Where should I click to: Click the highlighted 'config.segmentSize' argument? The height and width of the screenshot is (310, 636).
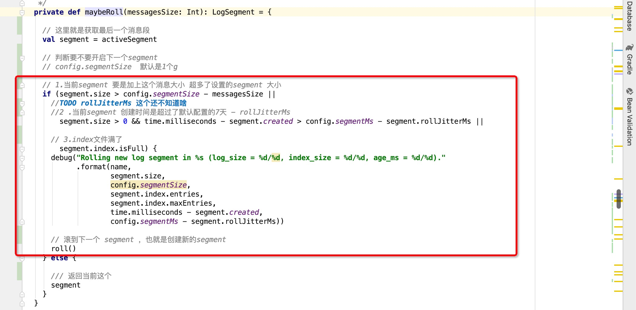tap(149, 185)
